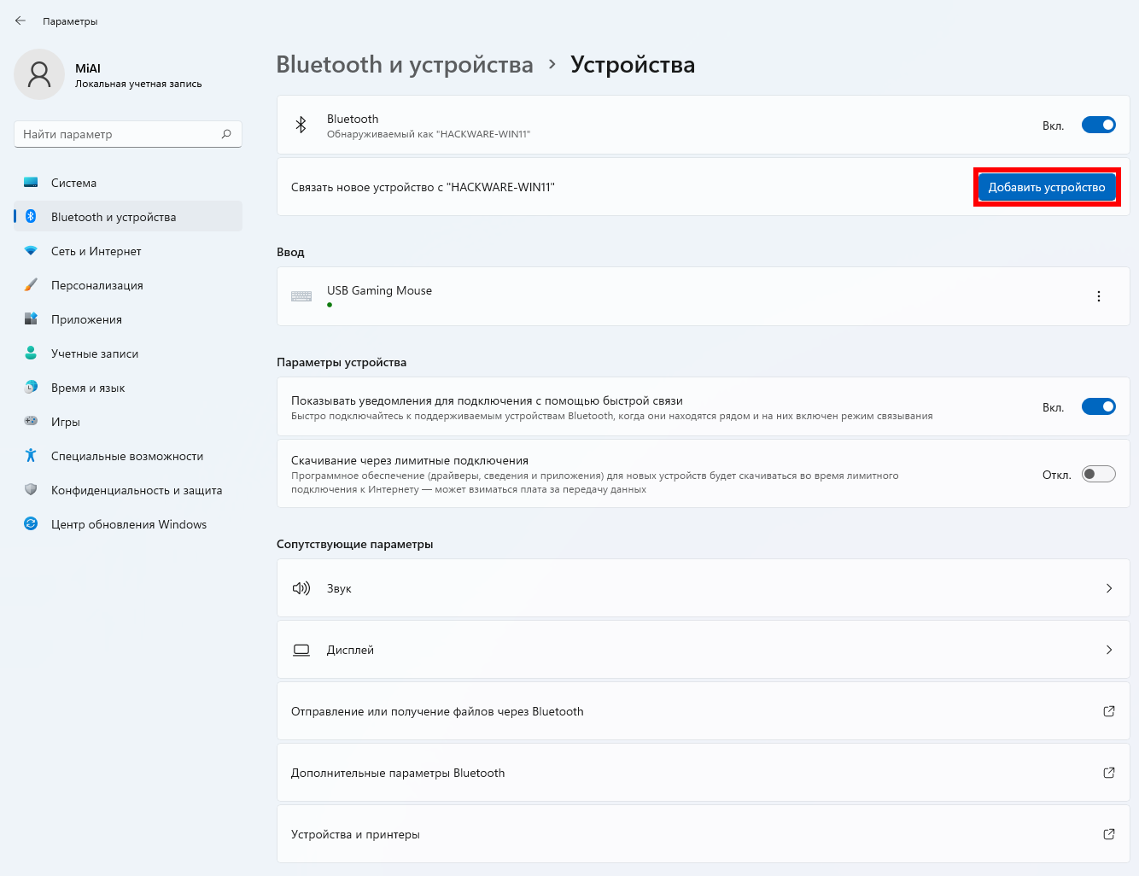Open Система settings section
This screenshot has height=876, width=1139.
pyautogui.click(x=128, y=183)
